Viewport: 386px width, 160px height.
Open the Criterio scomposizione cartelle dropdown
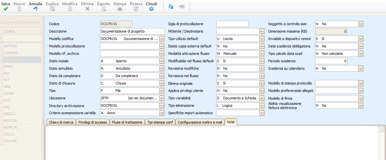[x=162, y=113]
